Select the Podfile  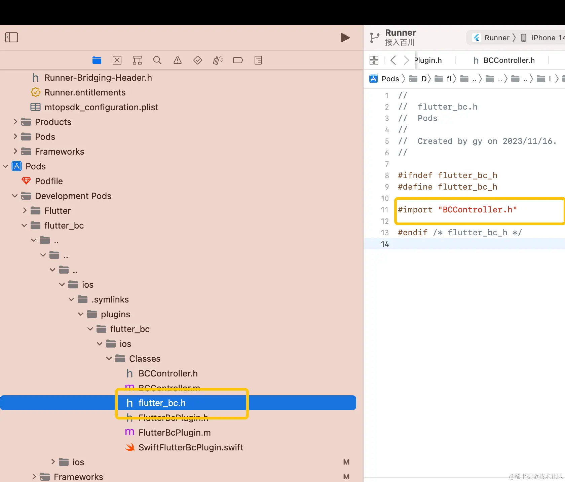coord(49,181)
